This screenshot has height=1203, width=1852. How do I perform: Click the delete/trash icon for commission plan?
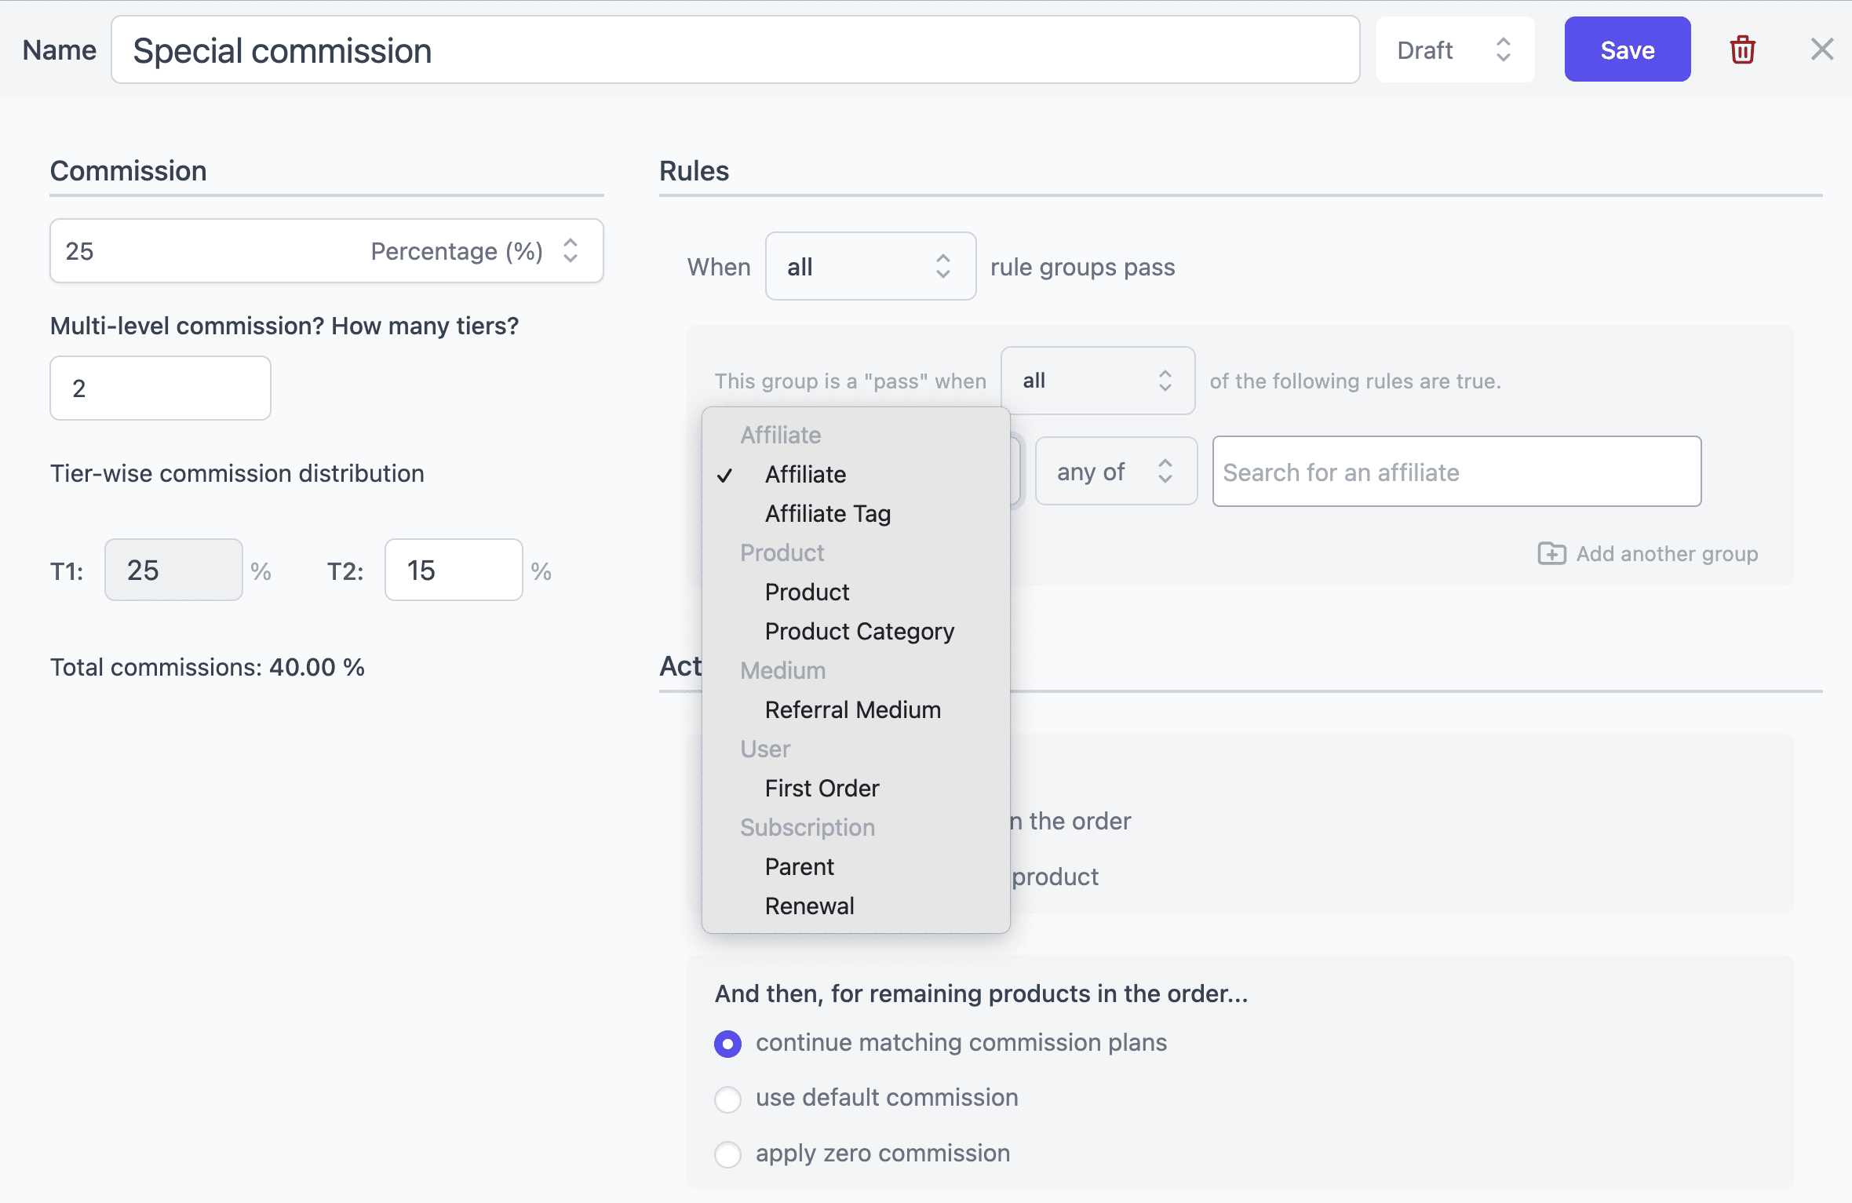pyautogui.click(x=1741, y=51)
